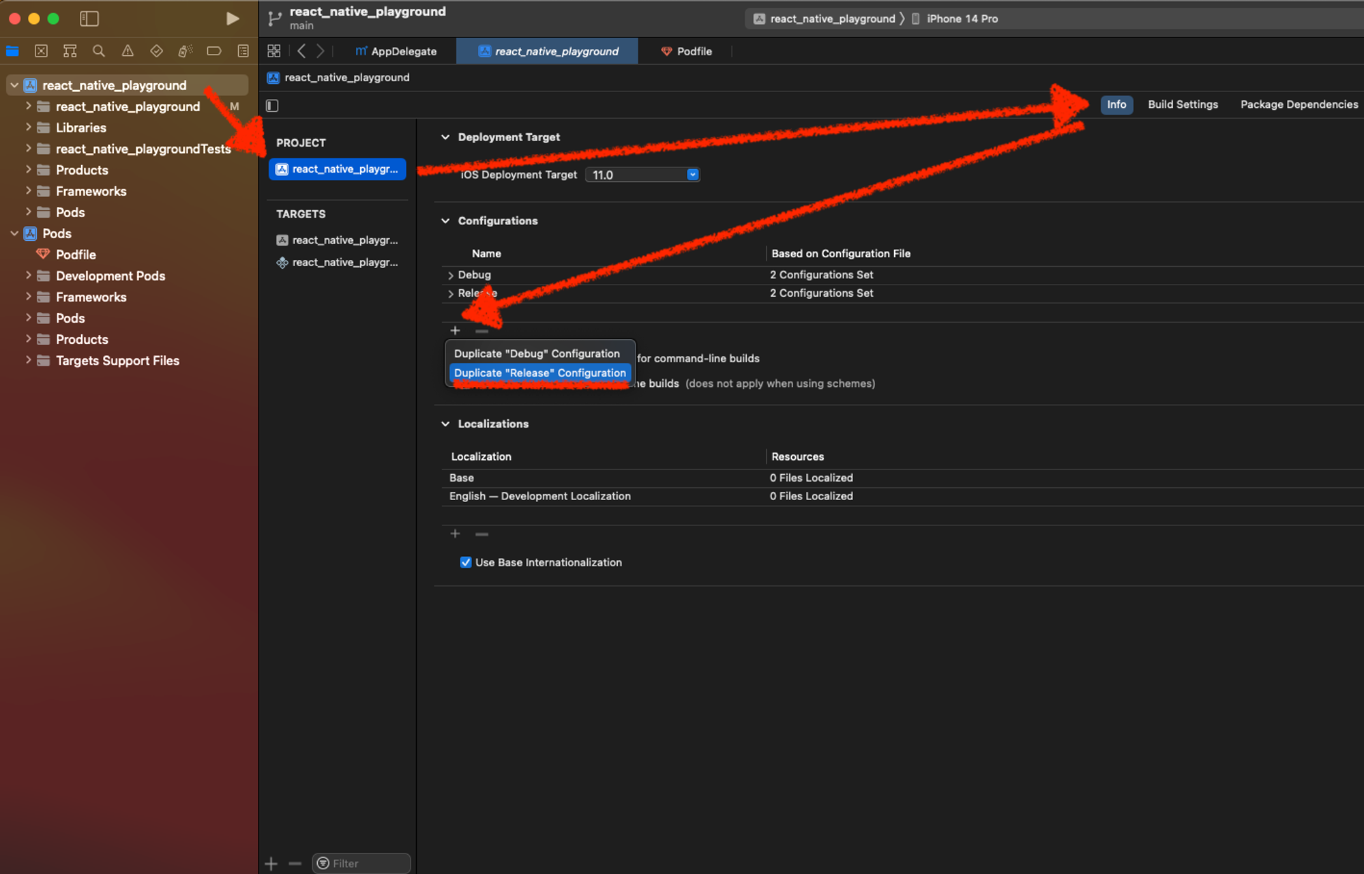
Task: Focus the Filter field at bottom
Action: (x=361, y=864)
